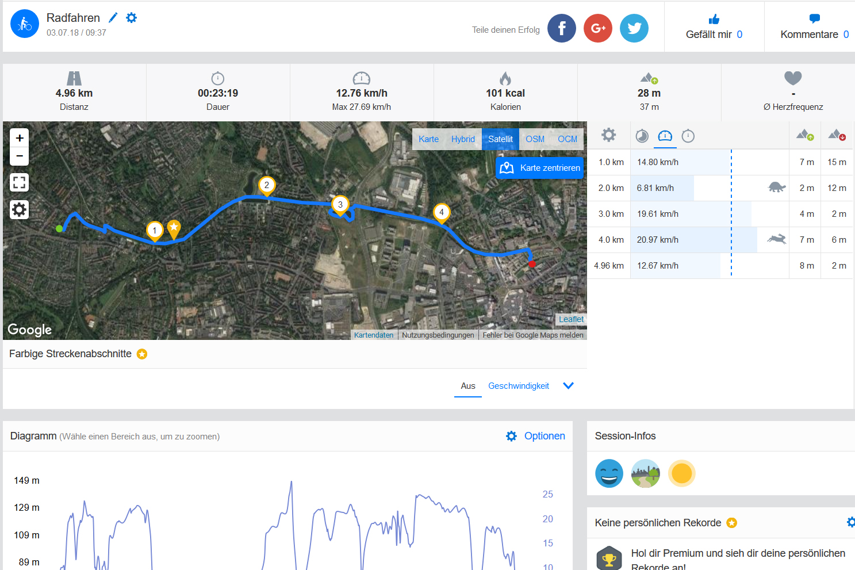Open Kartendaten link
This screenshot has width=855, height=570.
pos(374,335)
